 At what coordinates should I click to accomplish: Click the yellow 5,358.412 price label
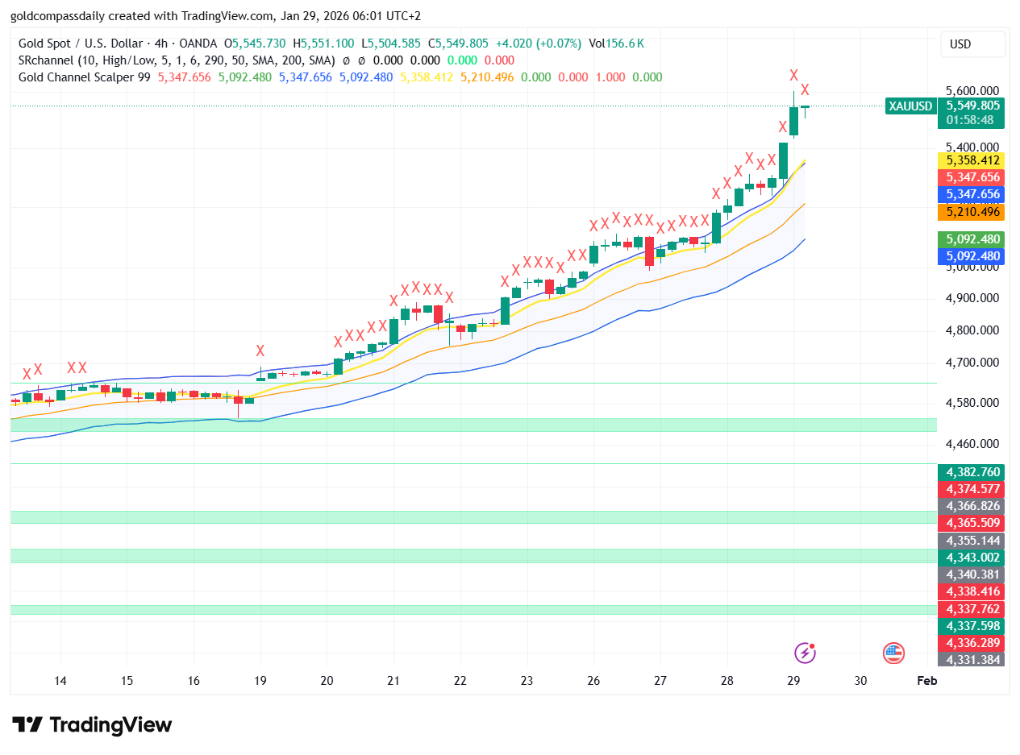point(972,161)
